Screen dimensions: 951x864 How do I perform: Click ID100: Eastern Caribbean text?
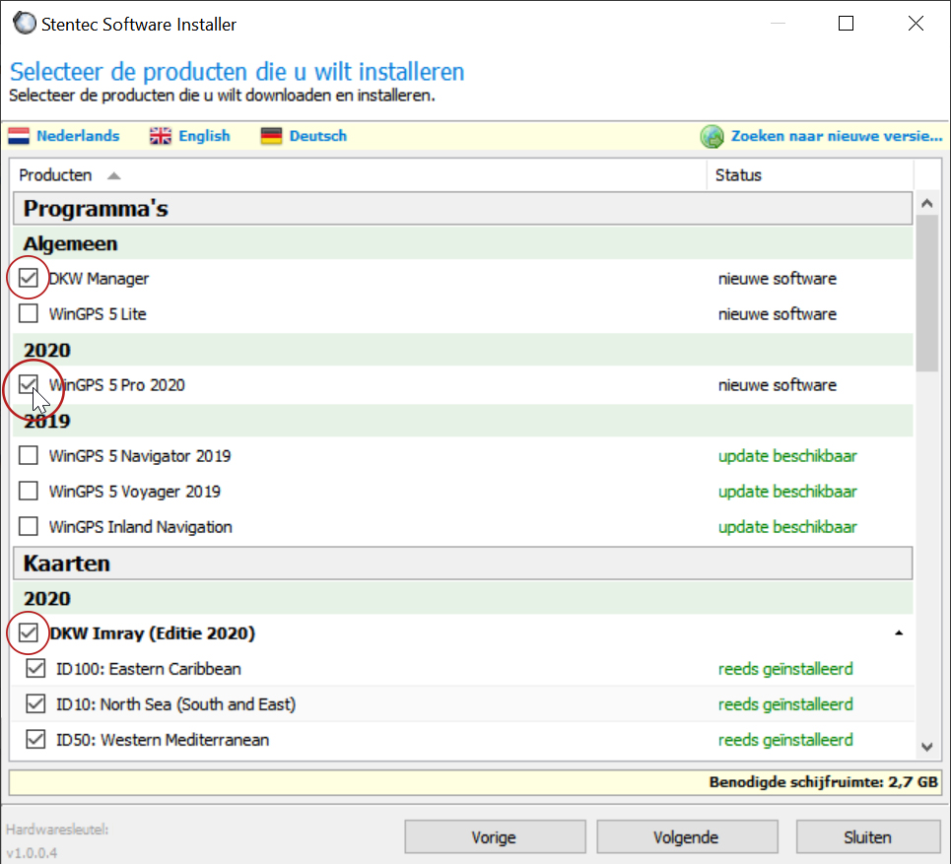coord(149,669)
